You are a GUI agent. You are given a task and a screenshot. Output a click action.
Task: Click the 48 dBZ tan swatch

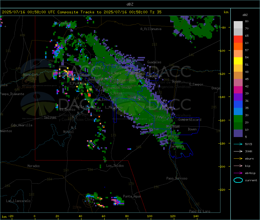tap(238, 75)
